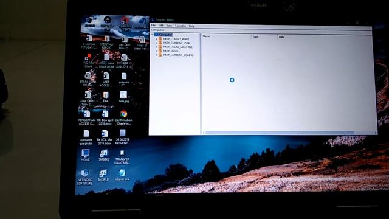Select the HKEY_CURRENT_CONFIG key
Viewport: 389px width, 219px height.
[178, 55]
